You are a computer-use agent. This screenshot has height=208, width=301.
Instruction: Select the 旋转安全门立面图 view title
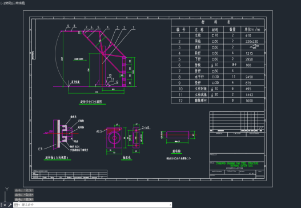pos(91,102)
